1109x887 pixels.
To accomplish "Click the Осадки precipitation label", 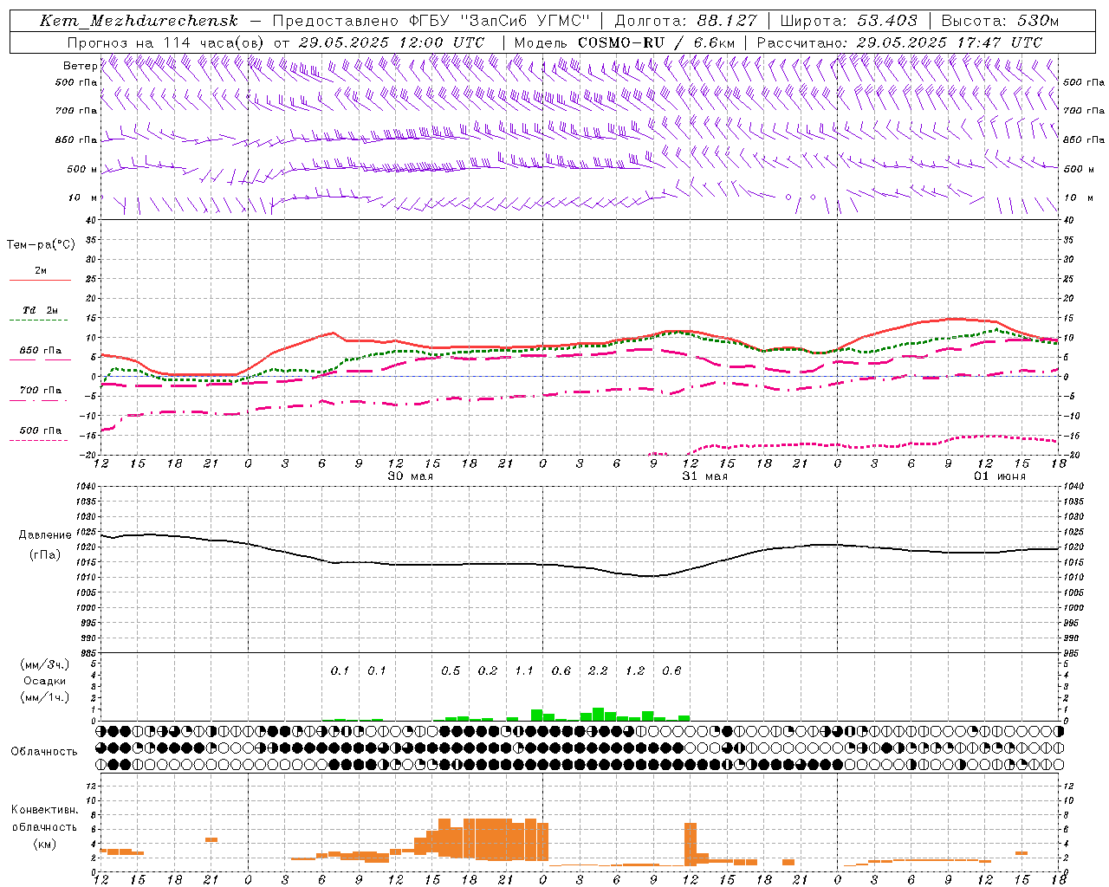I will point(45,681).
